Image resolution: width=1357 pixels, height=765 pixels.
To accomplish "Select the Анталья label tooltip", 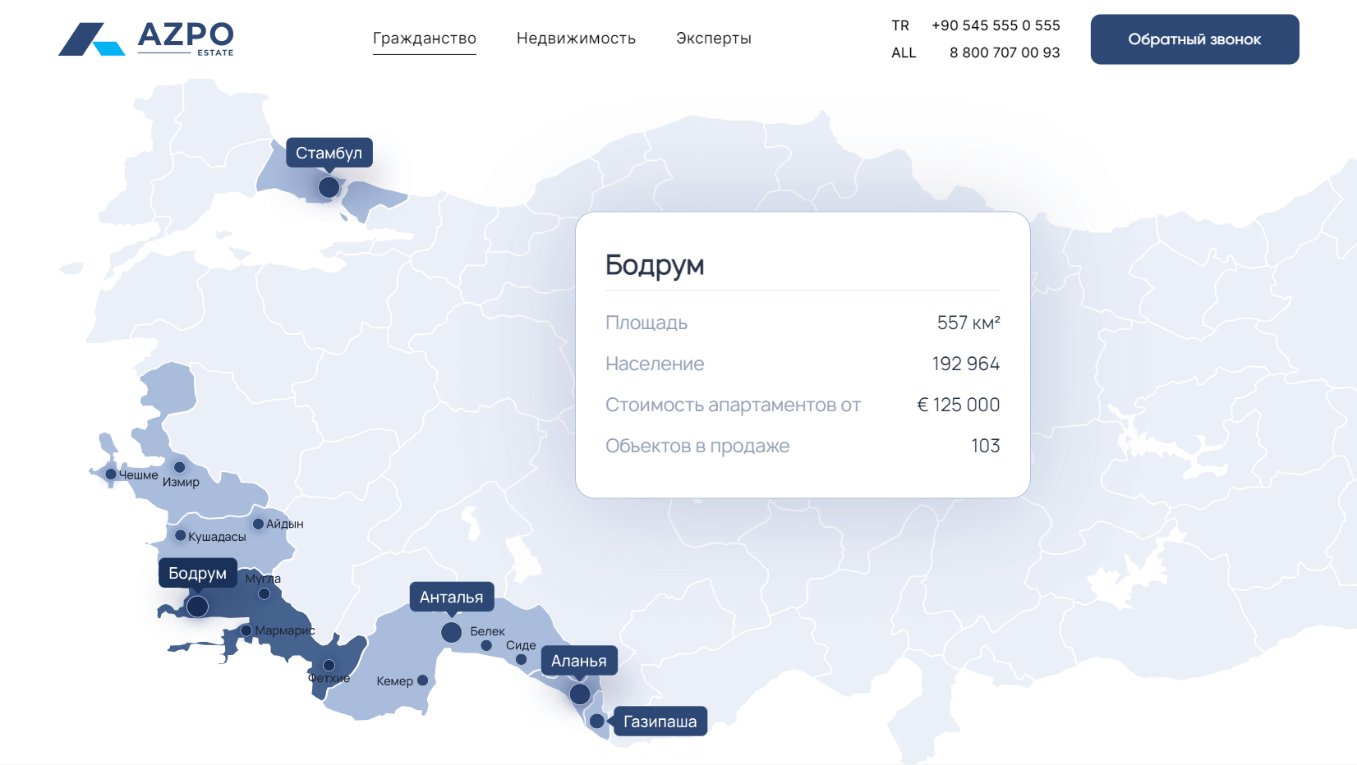I will pyautogui.click(x=451, y=598).
